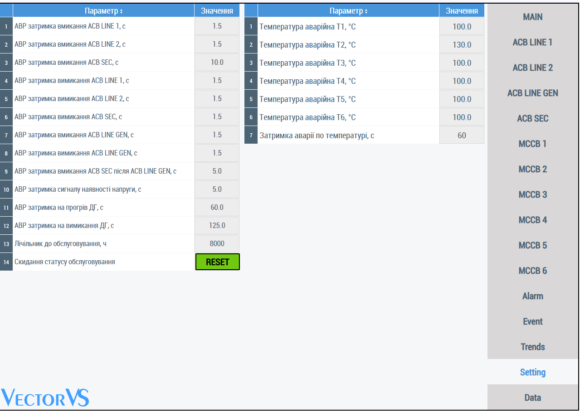The height and width of the screenshot is (412, 580).
Task: Select MCCB 3 in side menu
Action: click(x=532, y=194)
